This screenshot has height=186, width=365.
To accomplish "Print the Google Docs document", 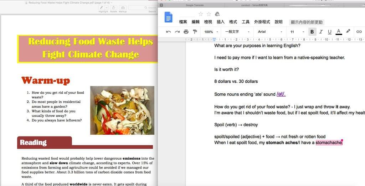I will [186, 32].
